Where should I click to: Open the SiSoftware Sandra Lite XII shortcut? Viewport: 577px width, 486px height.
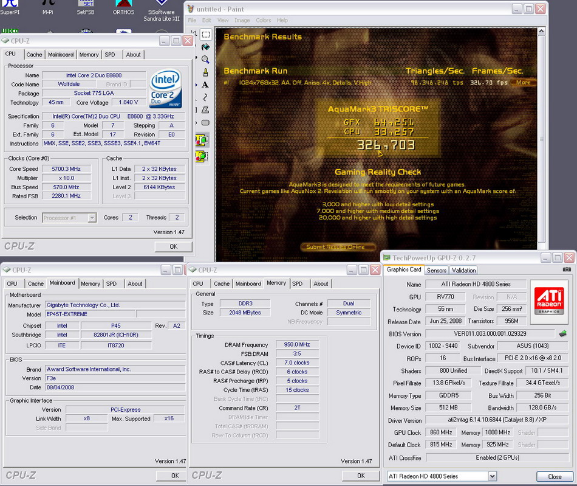162,11
